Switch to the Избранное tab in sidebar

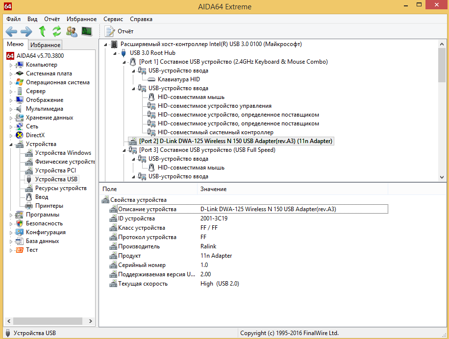pyautogui.click(x=45, y=45)
